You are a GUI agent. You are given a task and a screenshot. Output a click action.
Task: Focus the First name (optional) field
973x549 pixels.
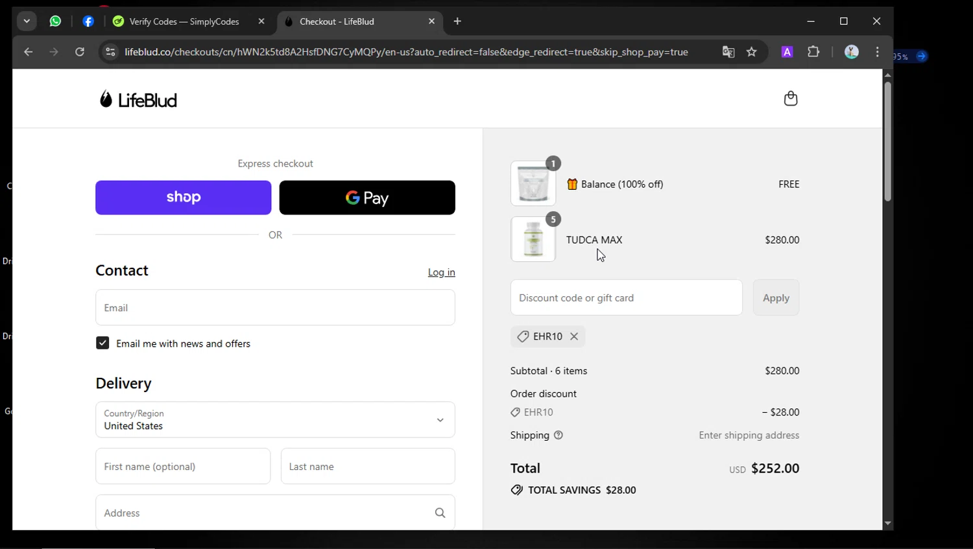(183, 466)
